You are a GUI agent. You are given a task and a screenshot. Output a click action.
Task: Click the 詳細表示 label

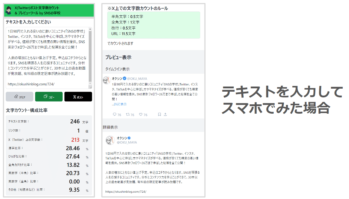[x=110, y=127]
